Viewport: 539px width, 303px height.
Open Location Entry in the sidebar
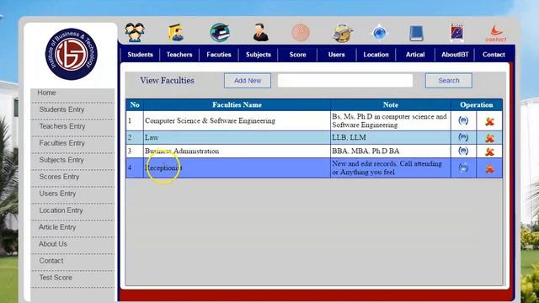tap(61, 210)
